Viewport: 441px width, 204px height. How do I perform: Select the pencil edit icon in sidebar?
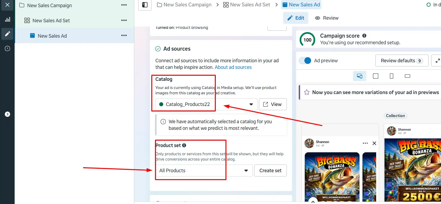[7, 34]
